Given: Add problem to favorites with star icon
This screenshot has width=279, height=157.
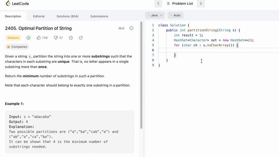Looking at the screenshot, I should 71,38.
